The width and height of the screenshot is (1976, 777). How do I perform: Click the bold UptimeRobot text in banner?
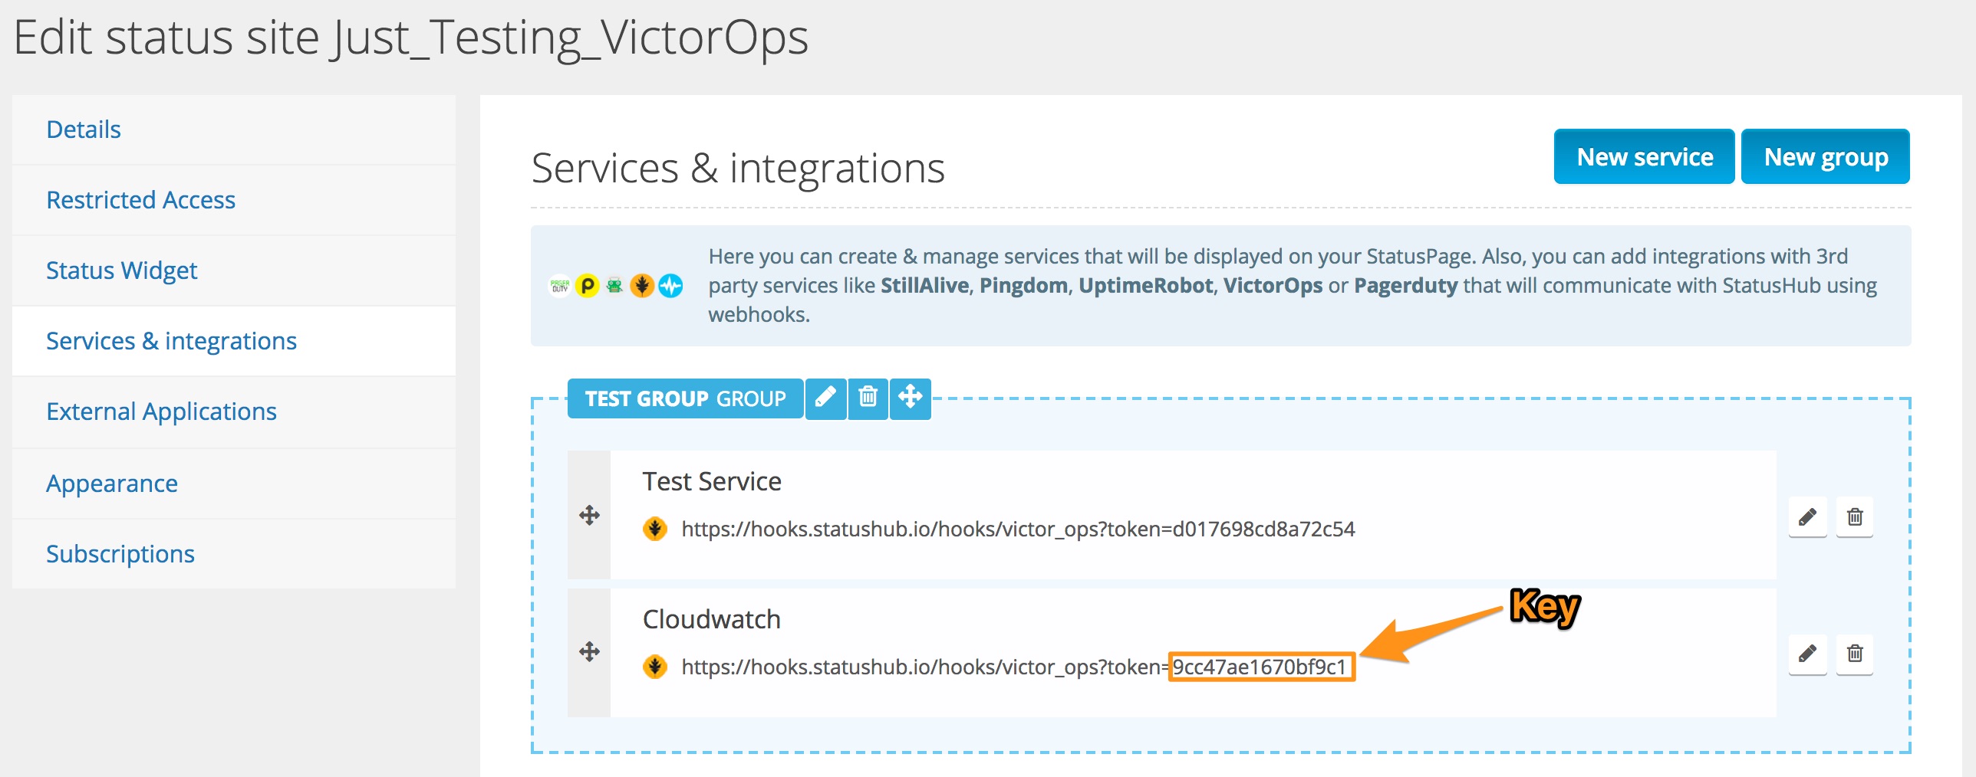1145,285
